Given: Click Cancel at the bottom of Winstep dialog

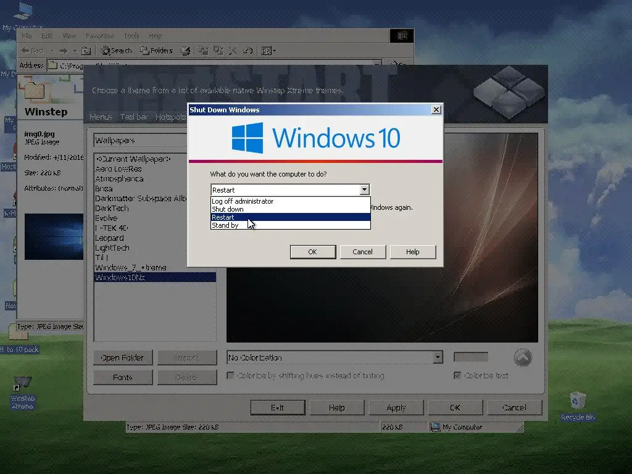Looking at the screenshot, I should (514, 407).
